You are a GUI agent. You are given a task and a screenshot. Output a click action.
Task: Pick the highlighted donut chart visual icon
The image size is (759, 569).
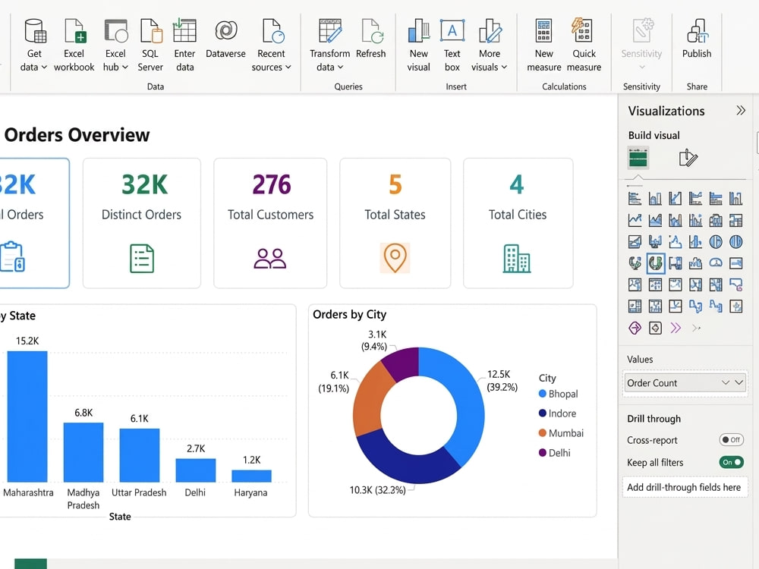[x=656, y=263]
